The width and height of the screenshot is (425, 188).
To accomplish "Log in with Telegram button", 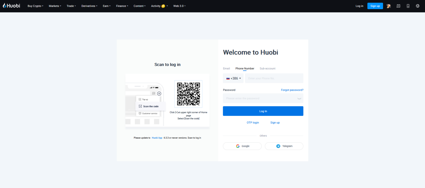I will [284, 146].
